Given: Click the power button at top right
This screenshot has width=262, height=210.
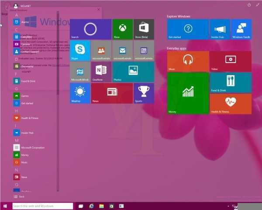Looking at the screenshot, I should click(x=249, y=5).
